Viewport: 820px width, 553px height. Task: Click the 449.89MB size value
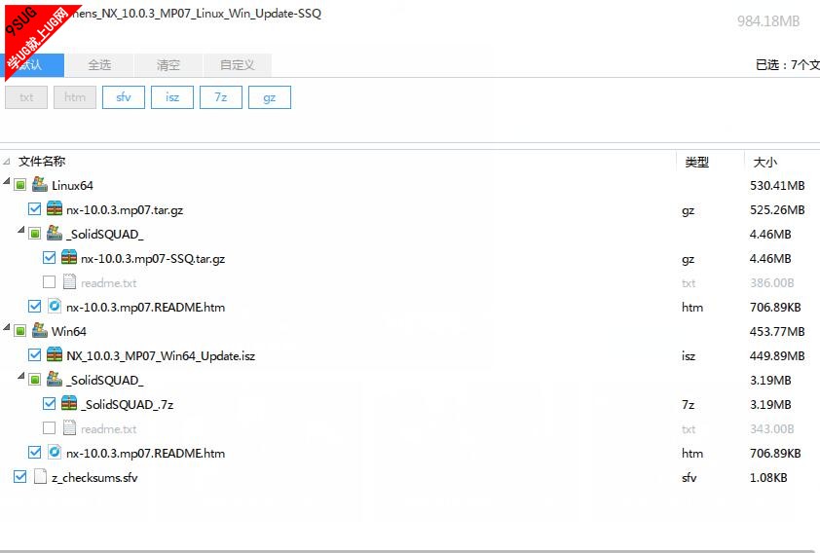(777, 356)
